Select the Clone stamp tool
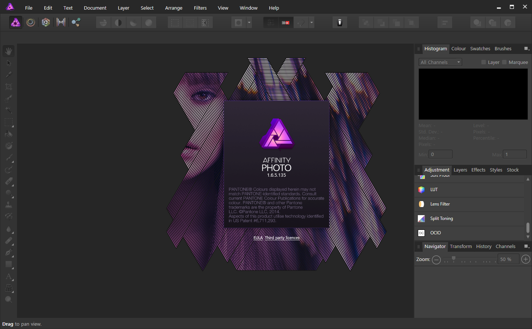The height and width of the screenshot is (329, 532). (x=9, y=205)
